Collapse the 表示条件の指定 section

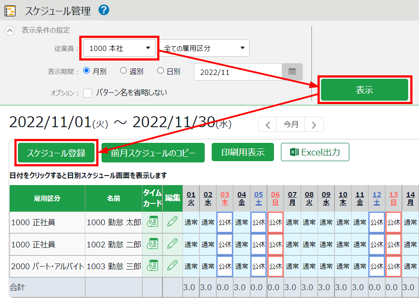10,30
